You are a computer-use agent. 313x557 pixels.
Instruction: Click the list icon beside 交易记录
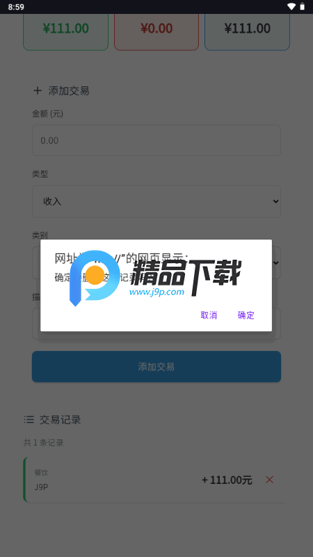coord(29,420)
